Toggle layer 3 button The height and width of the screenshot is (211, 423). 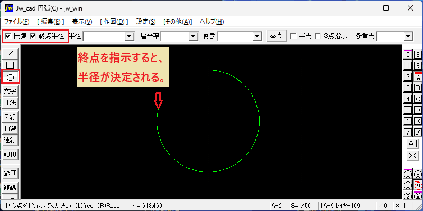point(408,88)
